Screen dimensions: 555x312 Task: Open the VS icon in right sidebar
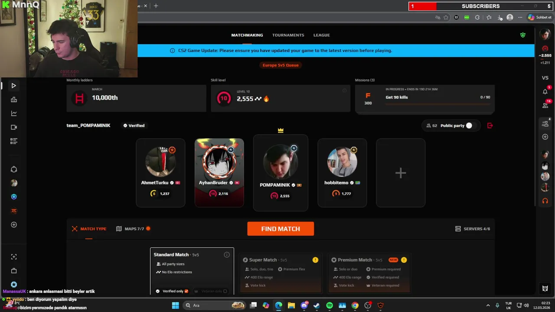click(545, 78)
